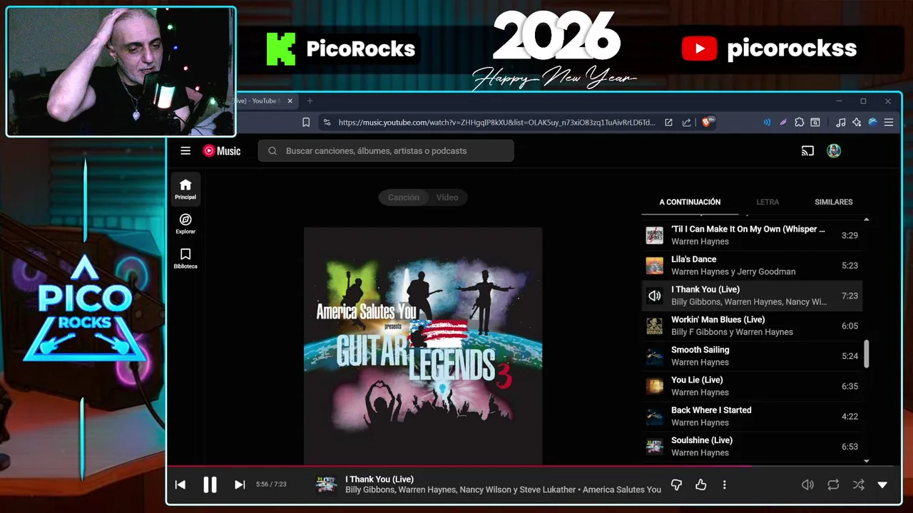The width and height of the screenshot is (913, 513).
Task: Like the current song
Action: coord(701,485)
